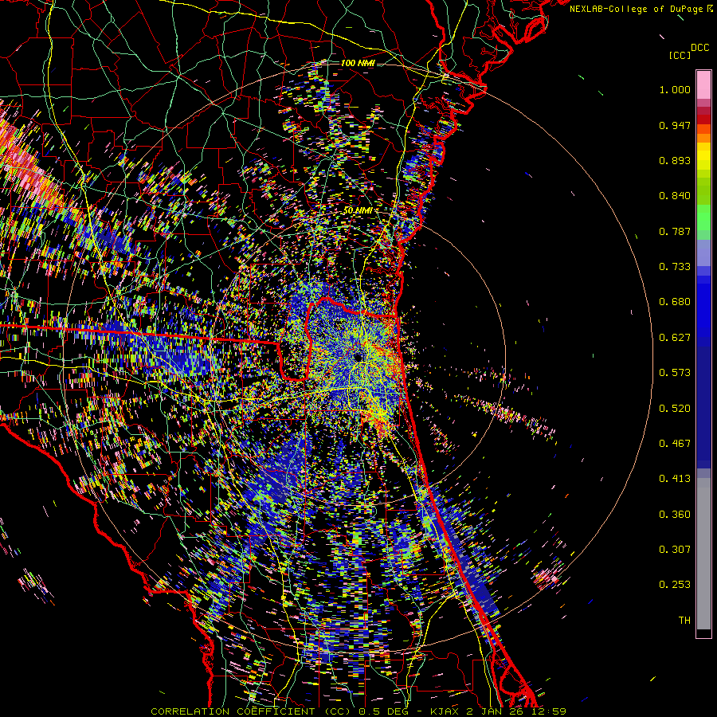The image size is (717, 717).
Task: Select the 0.680 scale value
Action: click(675, 302)
